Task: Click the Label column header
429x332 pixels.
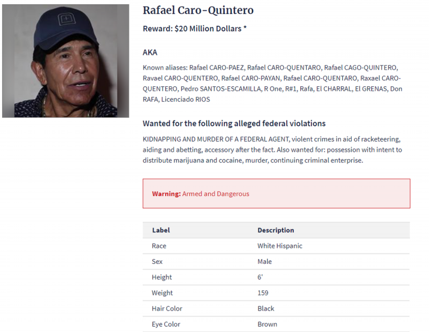Action: [x=161, y=230]
